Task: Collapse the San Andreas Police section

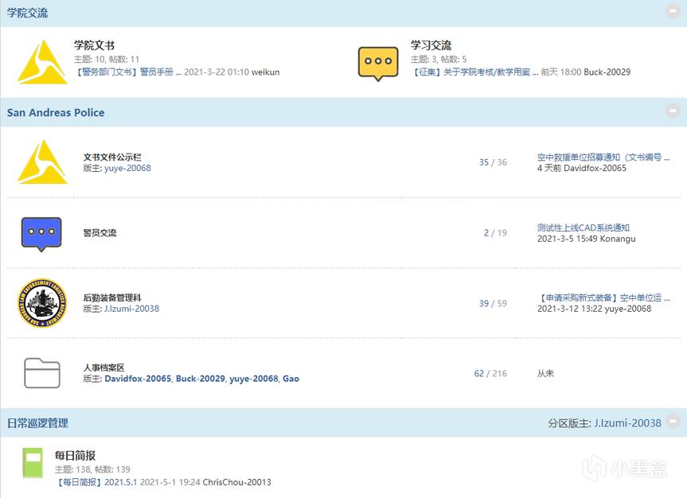Action: pyautogui.click(x=673, y=111)
